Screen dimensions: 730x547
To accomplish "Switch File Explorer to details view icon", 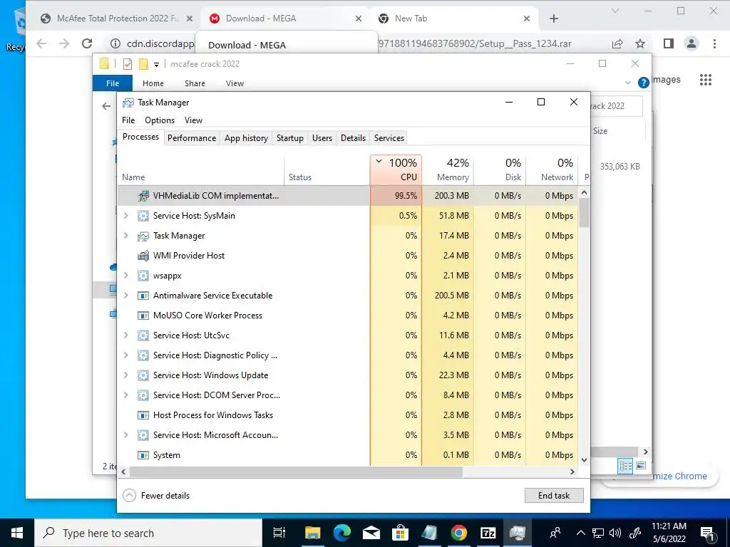I will pos(625,466).
